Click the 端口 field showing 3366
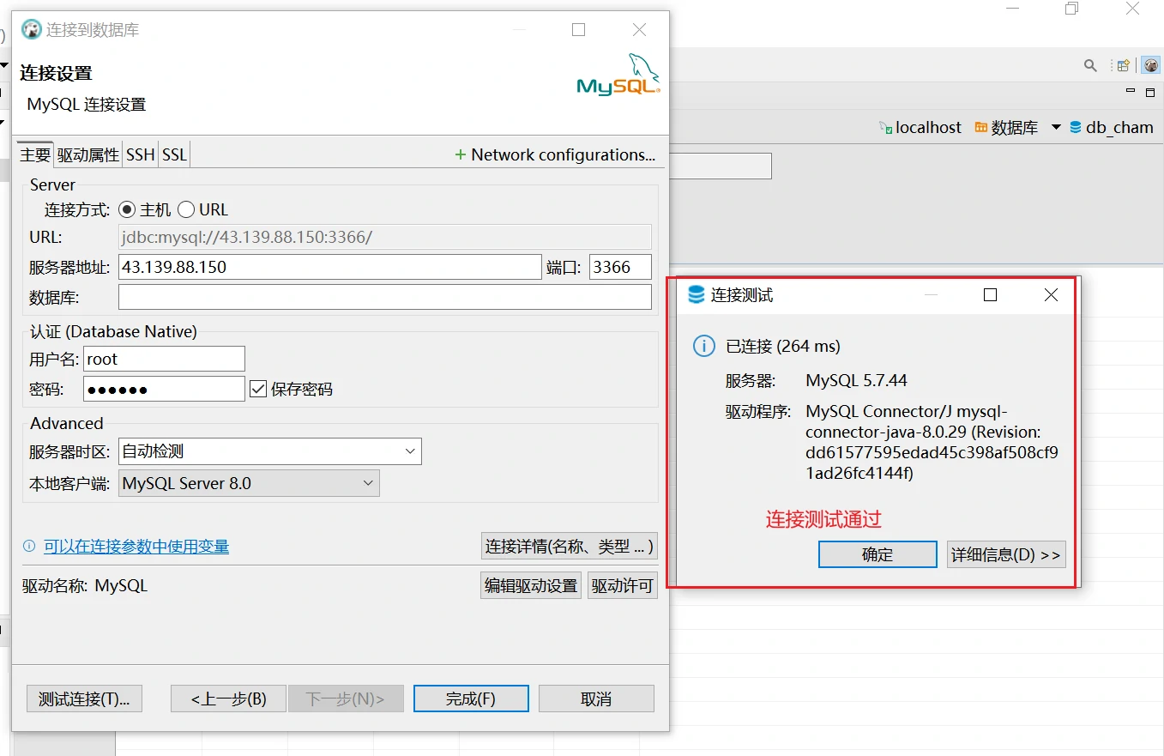The width and height of the screenshot is (1164, 756). 620,267
